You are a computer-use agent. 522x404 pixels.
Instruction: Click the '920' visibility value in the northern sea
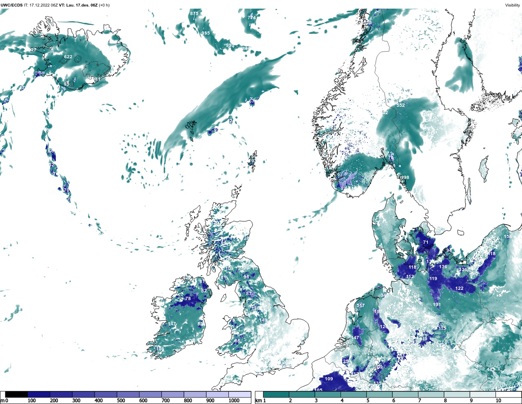pyautogui.click(x=230, y=45)
